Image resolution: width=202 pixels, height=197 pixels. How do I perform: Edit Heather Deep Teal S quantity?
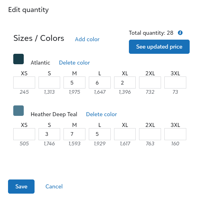point(49,134)
